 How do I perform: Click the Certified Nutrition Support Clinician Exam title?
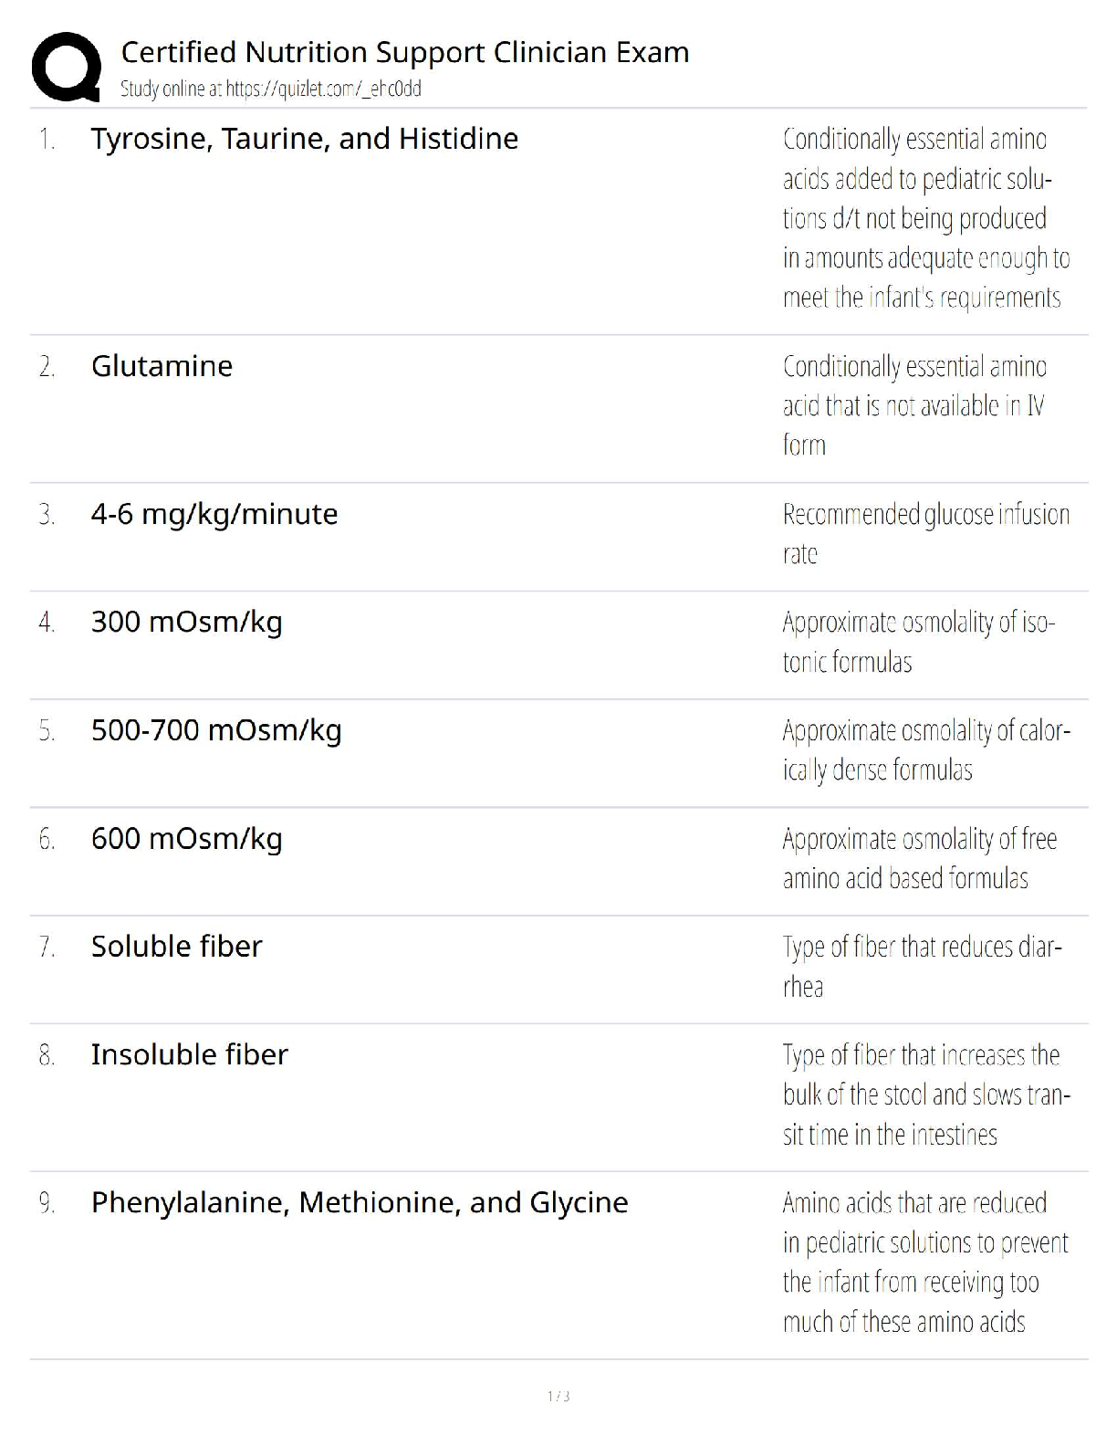[x=404, y=52]
